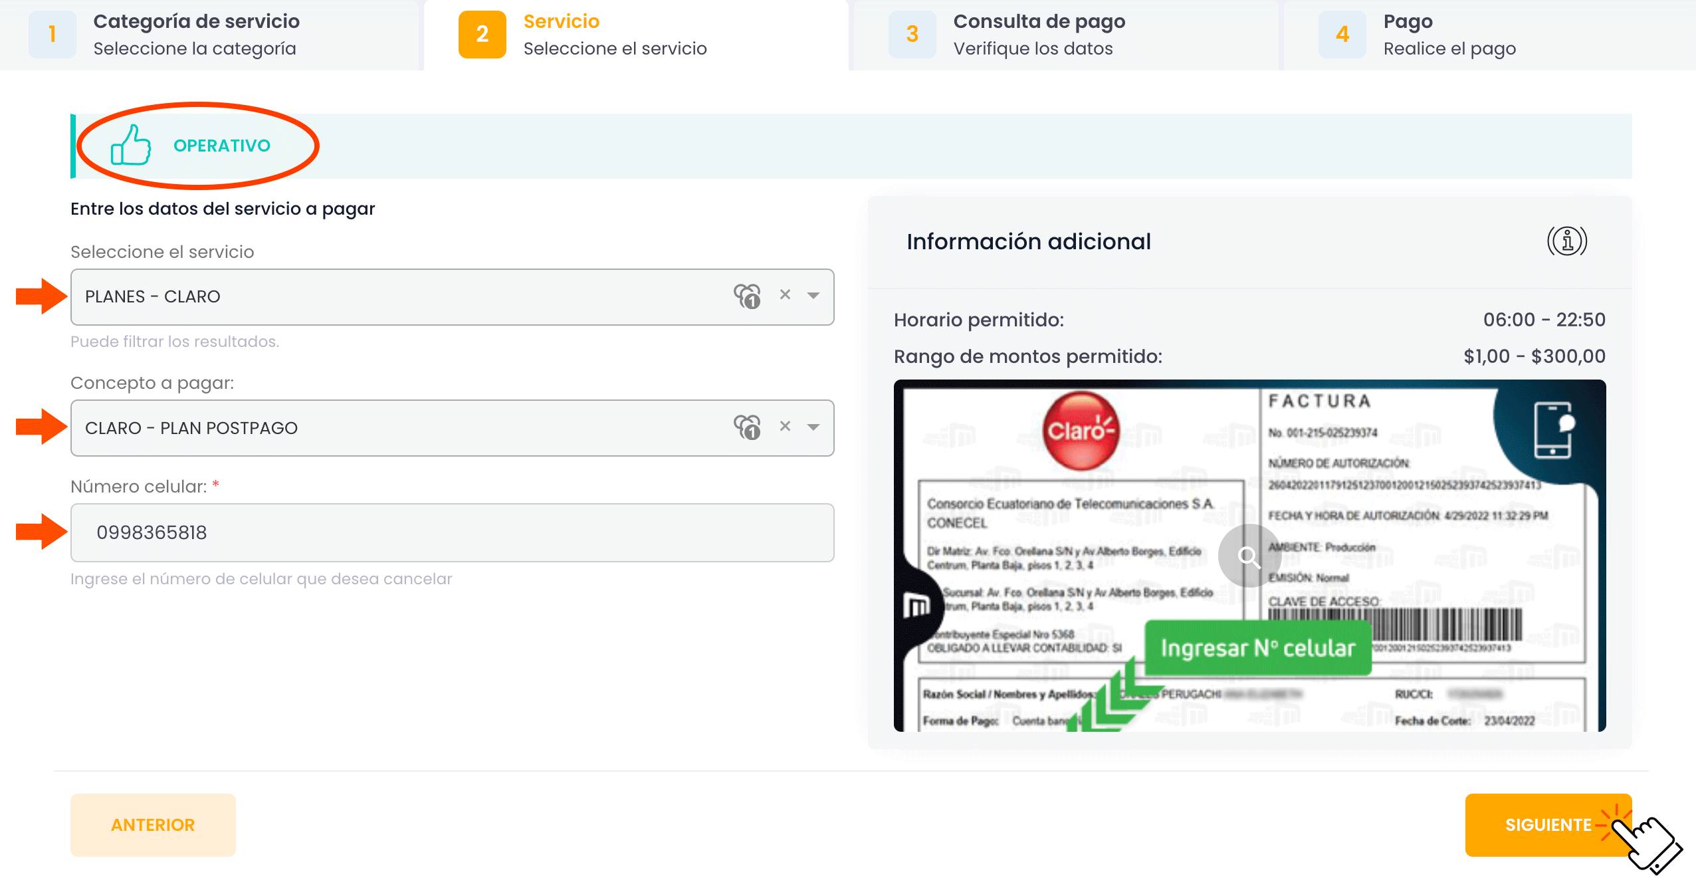Click the OPERATIVO status text
This screenshot has height=892, width=1696.
coord(222,146)
